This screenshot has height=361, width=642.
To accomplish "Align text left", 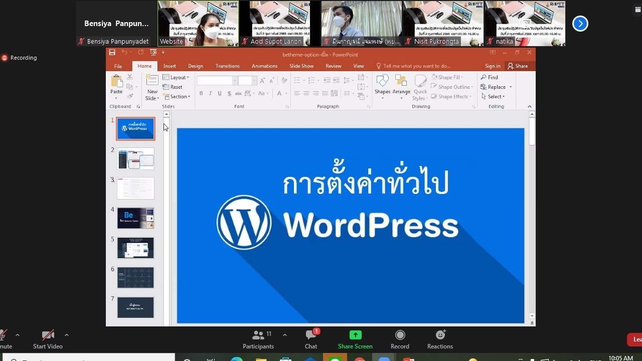I will click(297, 93).
